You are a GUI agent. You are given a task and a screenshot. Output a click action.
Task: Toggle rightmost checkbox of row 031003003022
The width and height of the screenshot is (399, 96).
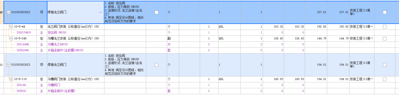(385, 12)
